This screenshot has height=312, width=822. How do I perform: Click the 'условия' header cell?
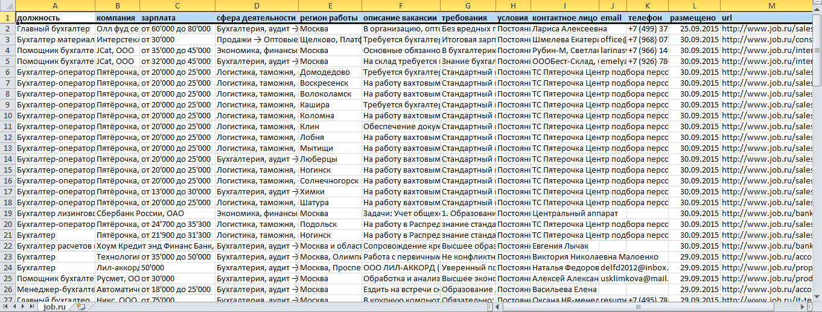[x=514, y=18]
